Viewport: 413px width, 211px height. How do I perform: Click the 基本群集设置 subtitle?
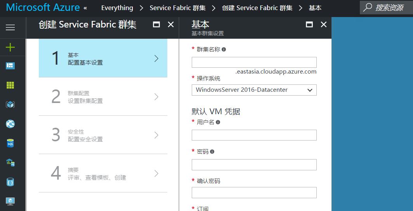point(208,33)
